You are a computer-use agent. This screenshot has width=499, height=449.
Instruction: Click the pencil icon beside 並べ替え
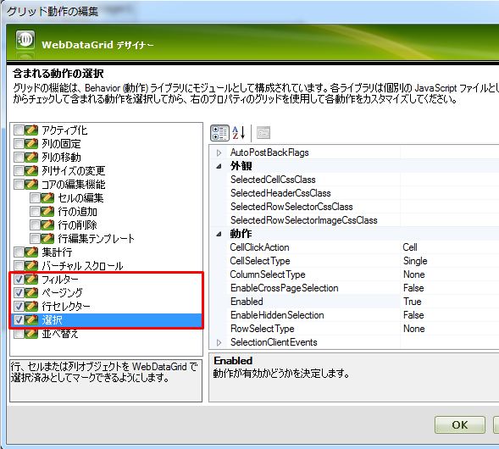point(31,333)
